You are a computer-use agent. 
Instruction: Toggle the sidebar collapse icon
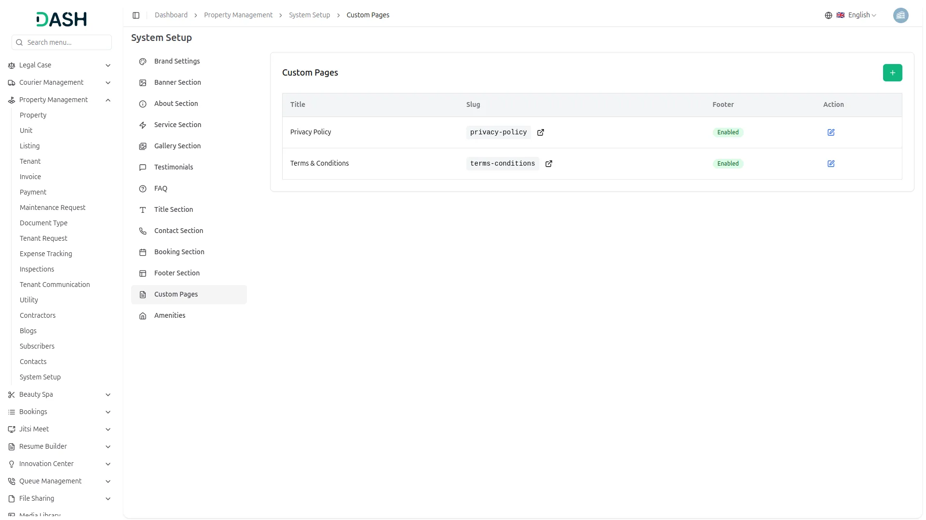(x=136, y=15)
